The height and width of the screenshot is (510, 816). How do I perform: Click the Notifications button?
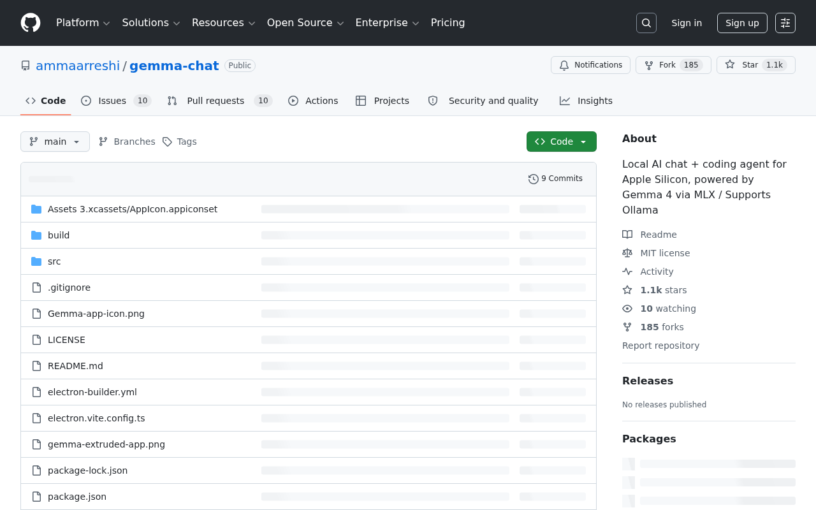click(590, 65)
